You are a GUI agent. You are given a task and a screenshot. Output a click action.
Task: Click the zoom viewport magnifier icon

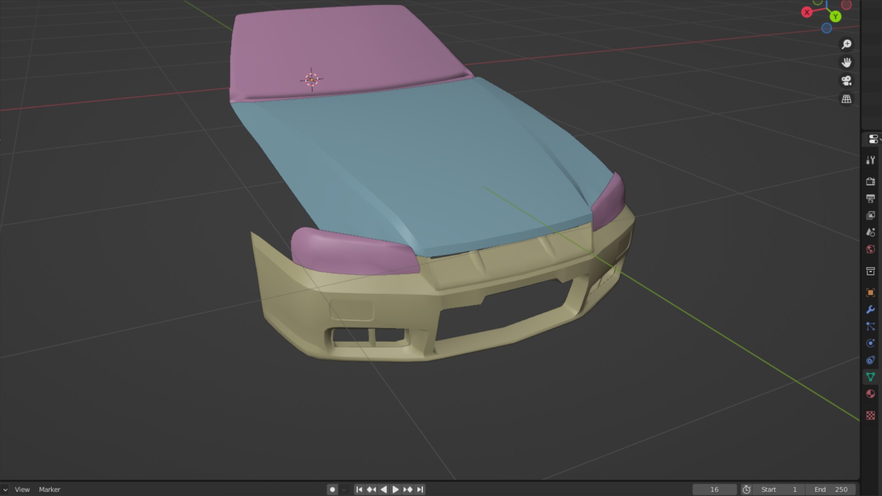(846, 44)
